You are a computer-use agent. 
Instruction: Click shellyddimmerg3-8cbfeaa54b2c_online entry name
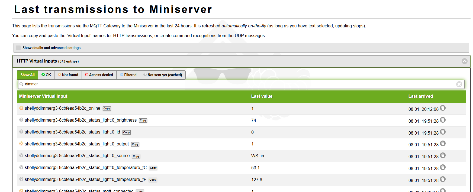point(62,108)
